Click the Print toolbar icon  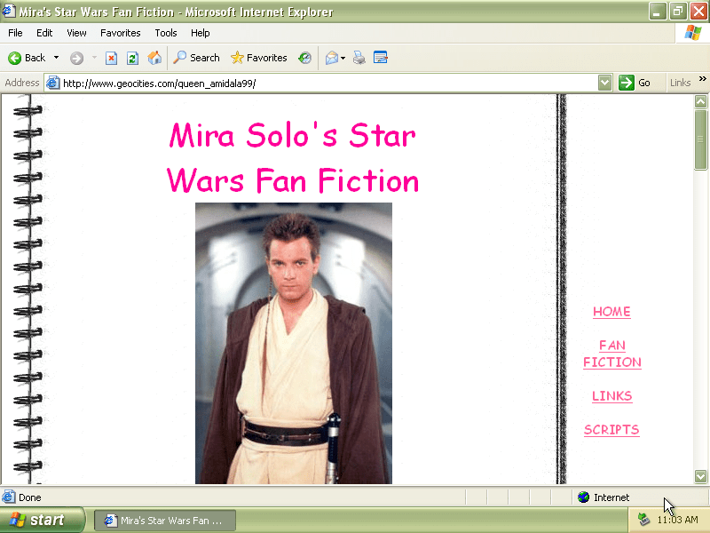(359, 58)
